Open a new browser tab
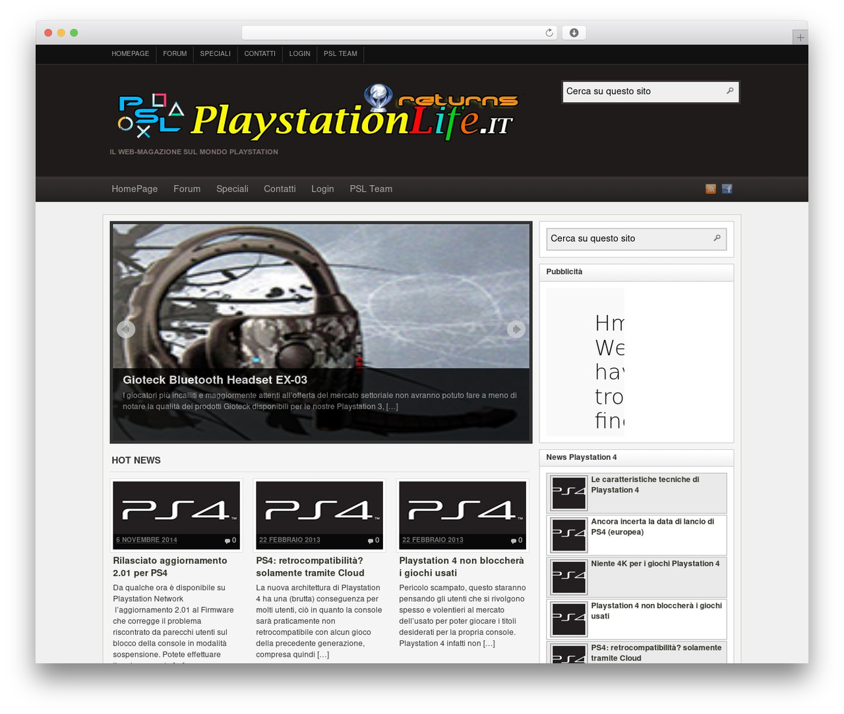This screenshot has width=844, height=714. point(800,38)
